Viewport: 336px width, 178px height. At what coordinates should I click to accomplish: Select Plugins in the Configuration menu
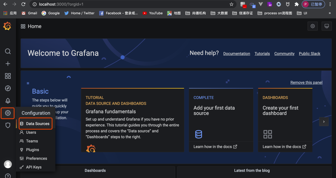tap(33, 150)
